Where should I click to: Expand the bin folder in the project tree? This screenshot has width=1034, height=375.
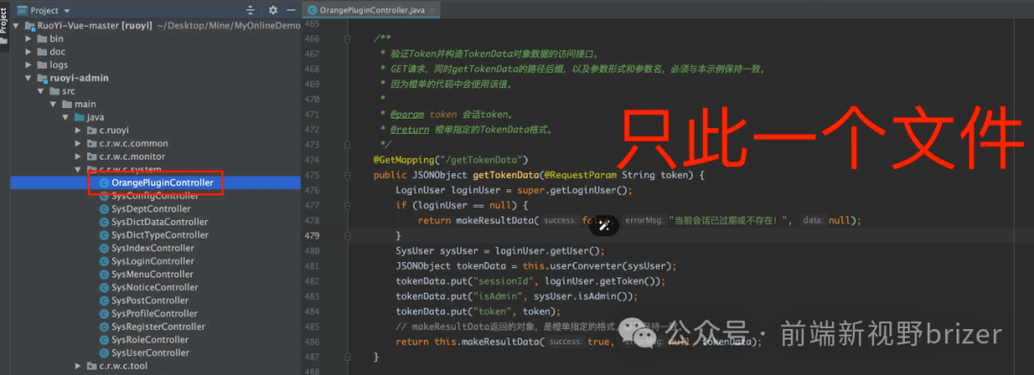29,39
